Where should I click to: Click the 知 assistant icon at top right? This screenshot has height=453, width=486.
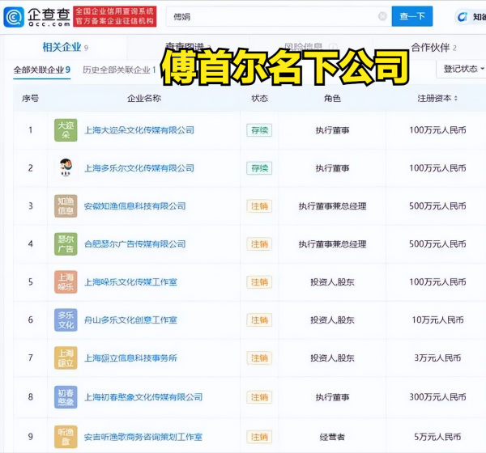[463, 17]
